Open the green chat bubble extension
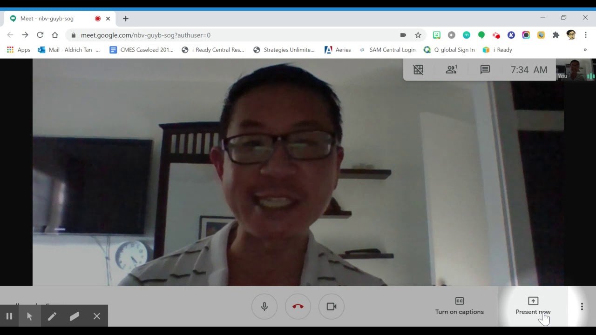The width and height of the screenshot is (596, 335). [481, 35]
